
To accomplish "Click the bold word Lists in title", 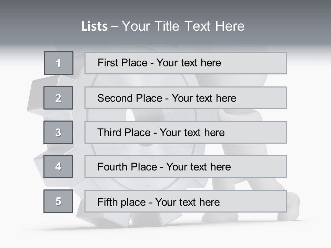I will tap(94, 27).
